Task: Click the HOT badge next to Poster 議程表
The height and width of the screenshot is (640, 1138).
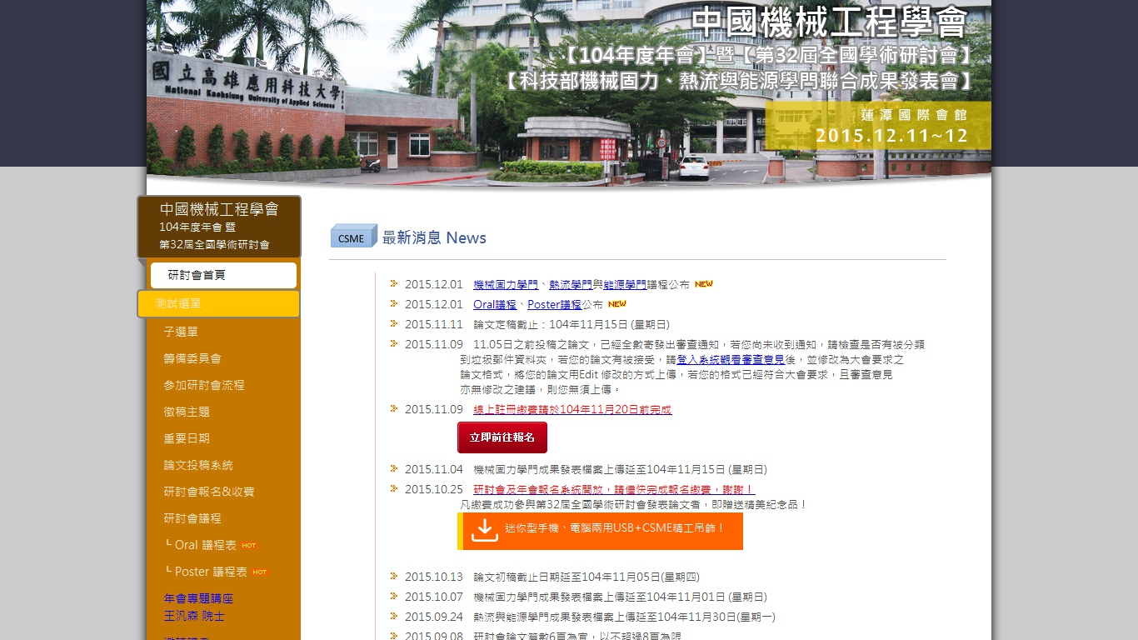Action: (260, 572)
